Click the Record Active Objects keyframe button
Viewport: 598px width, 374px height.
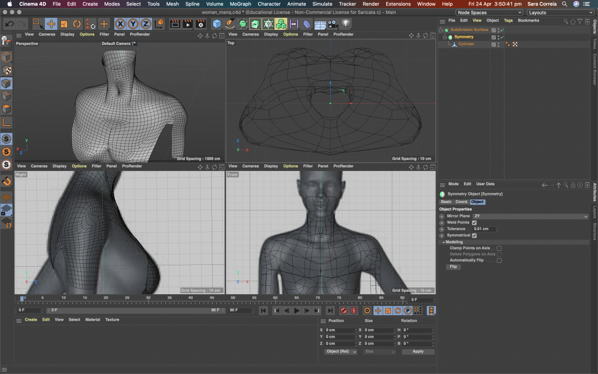click(344, 311)
